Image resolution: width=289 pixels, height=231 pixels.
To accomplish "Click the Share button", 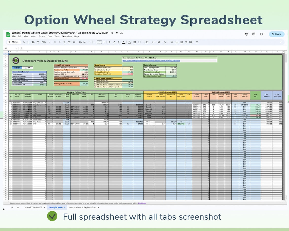I will coord(276,34).
